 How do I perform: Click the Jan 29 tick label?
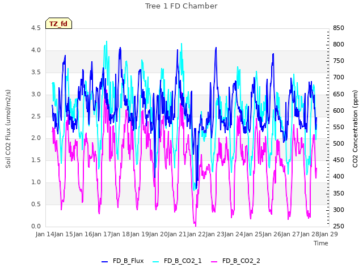click(x=328, y=234)
